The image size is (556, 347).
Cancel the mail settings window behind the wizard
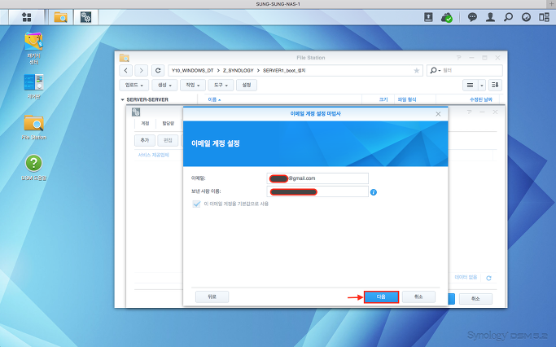coord(475,299)
